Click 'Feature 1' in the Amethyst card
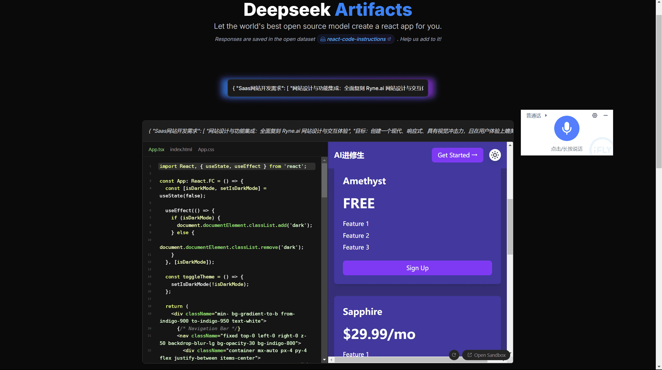 tap(356, 224)
